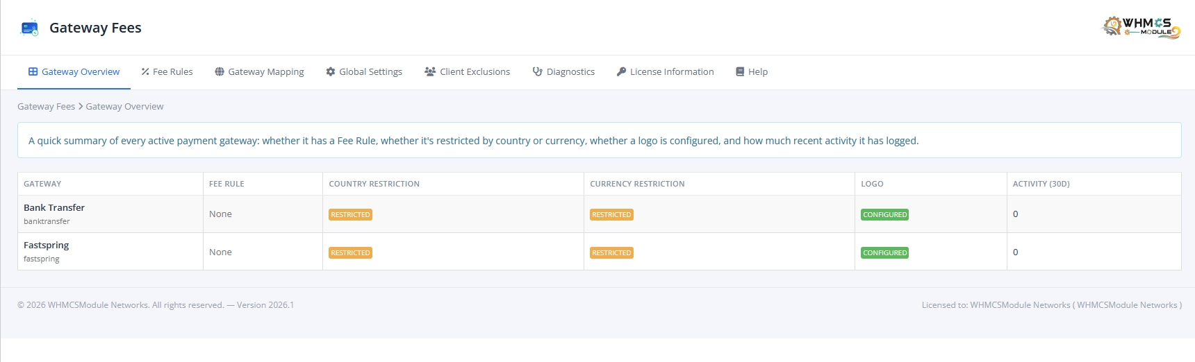Open the Global Settings tab
This screenshot has width=1195, height=362.
point(364,71)
